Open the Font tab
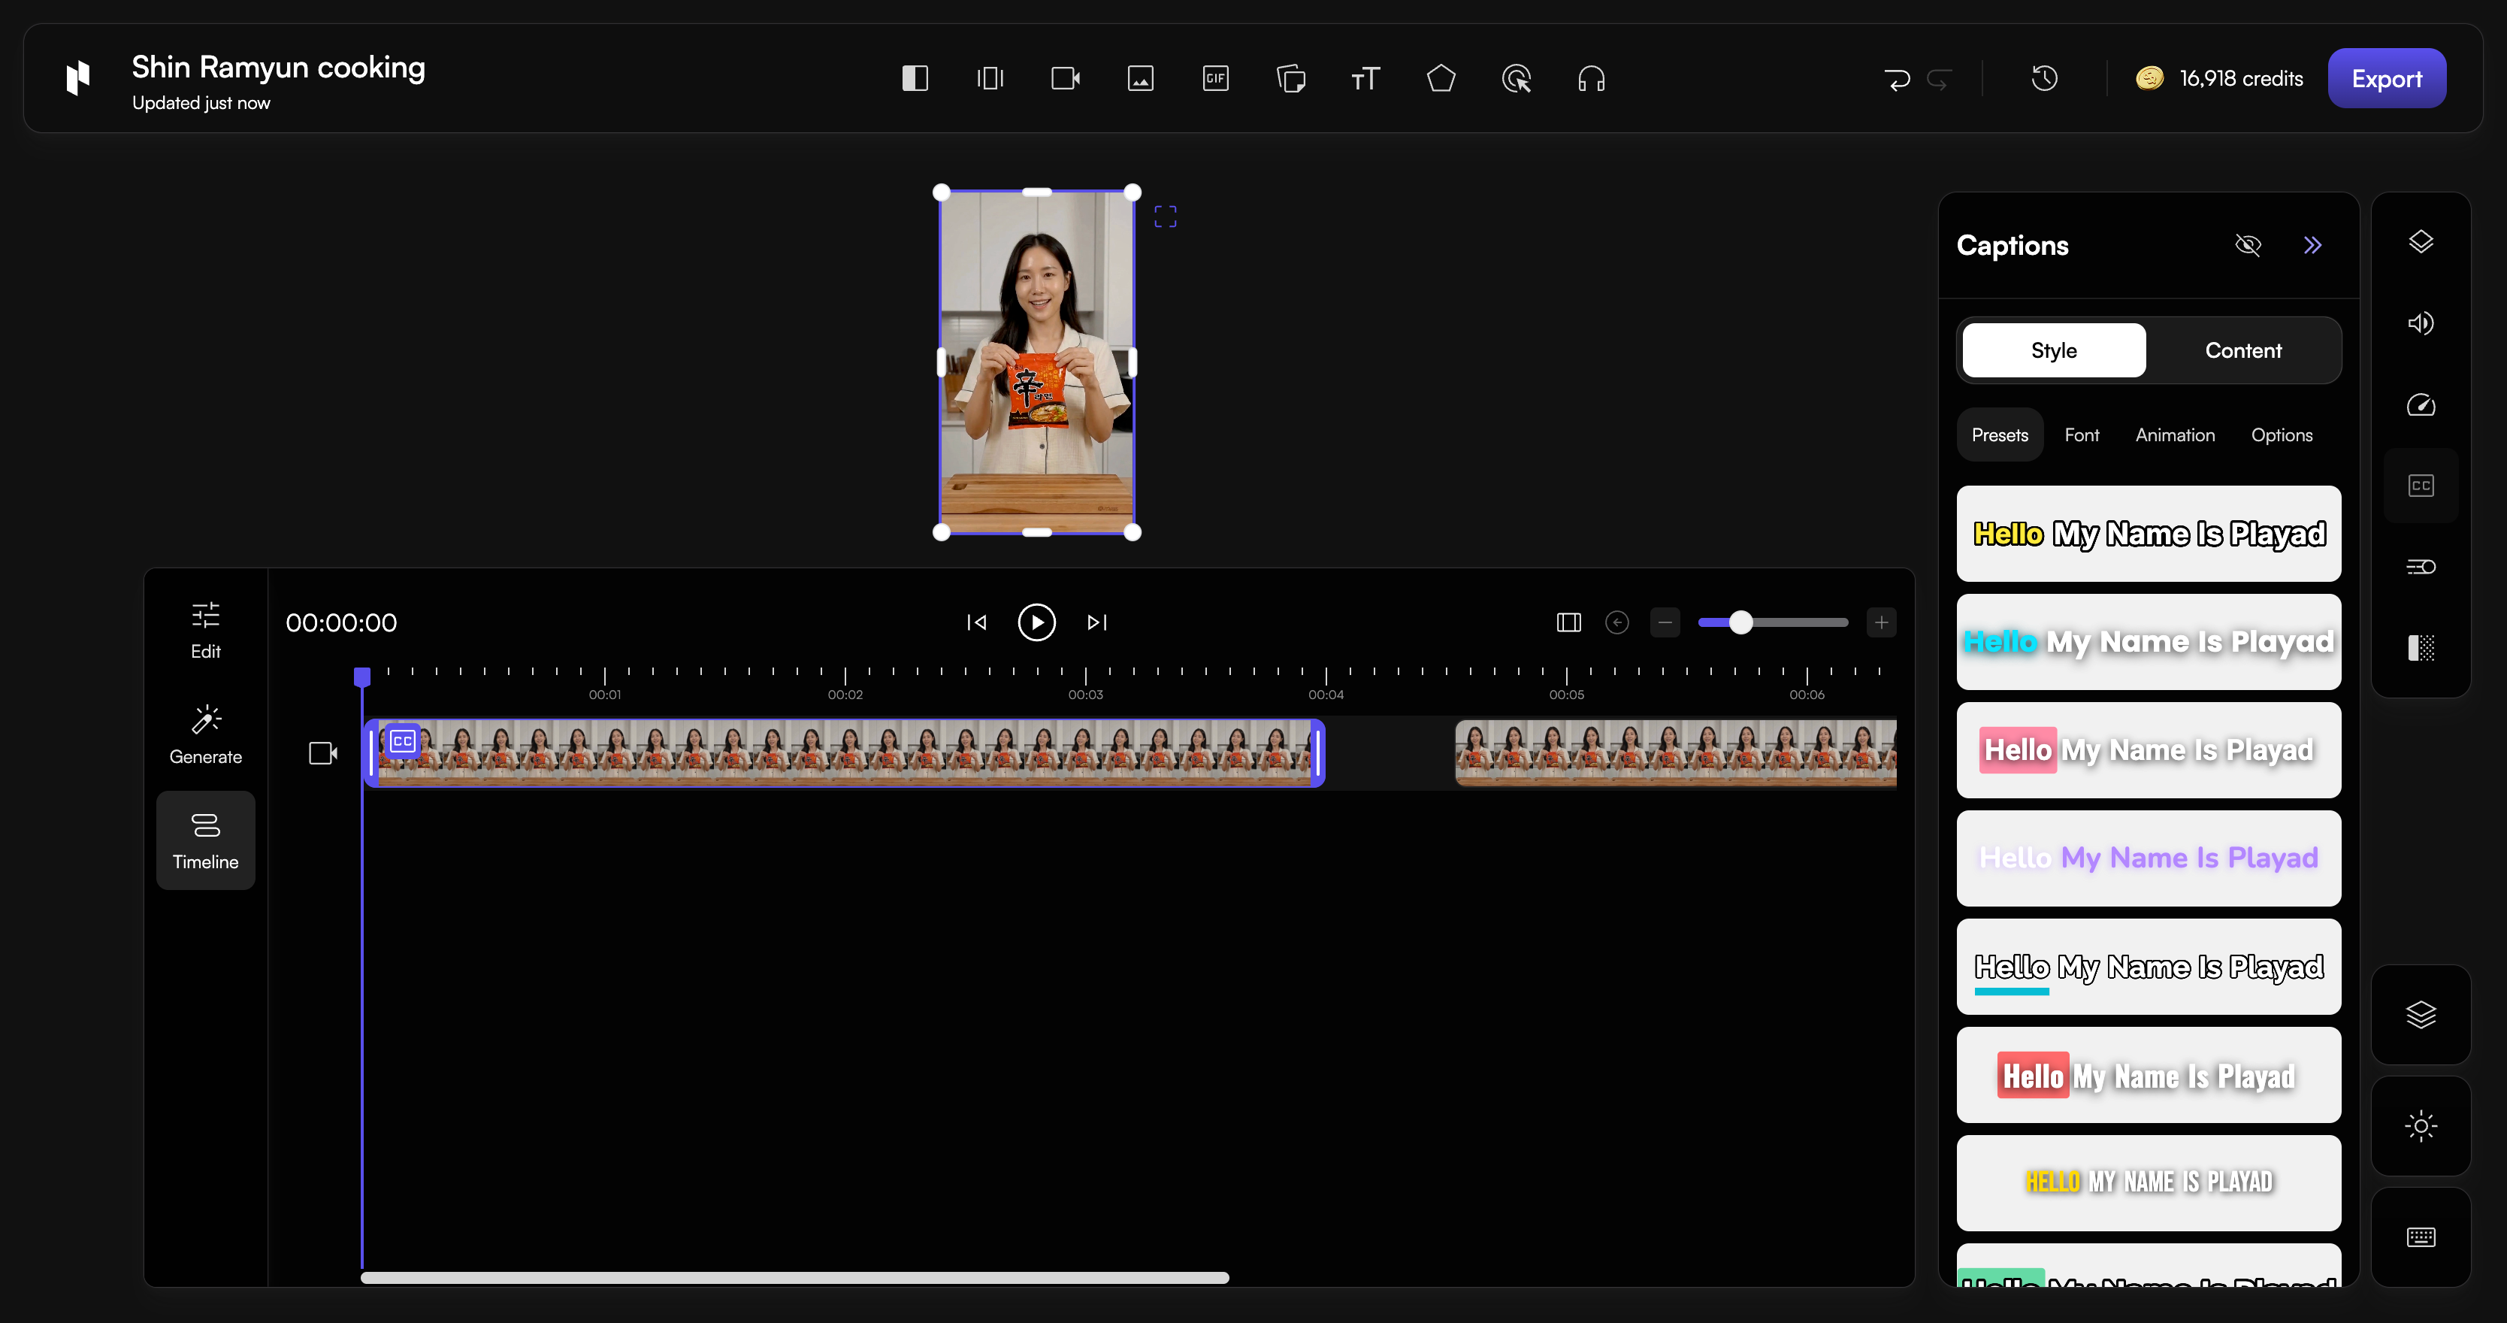2507x1323 pixels. pos(2082,435)
